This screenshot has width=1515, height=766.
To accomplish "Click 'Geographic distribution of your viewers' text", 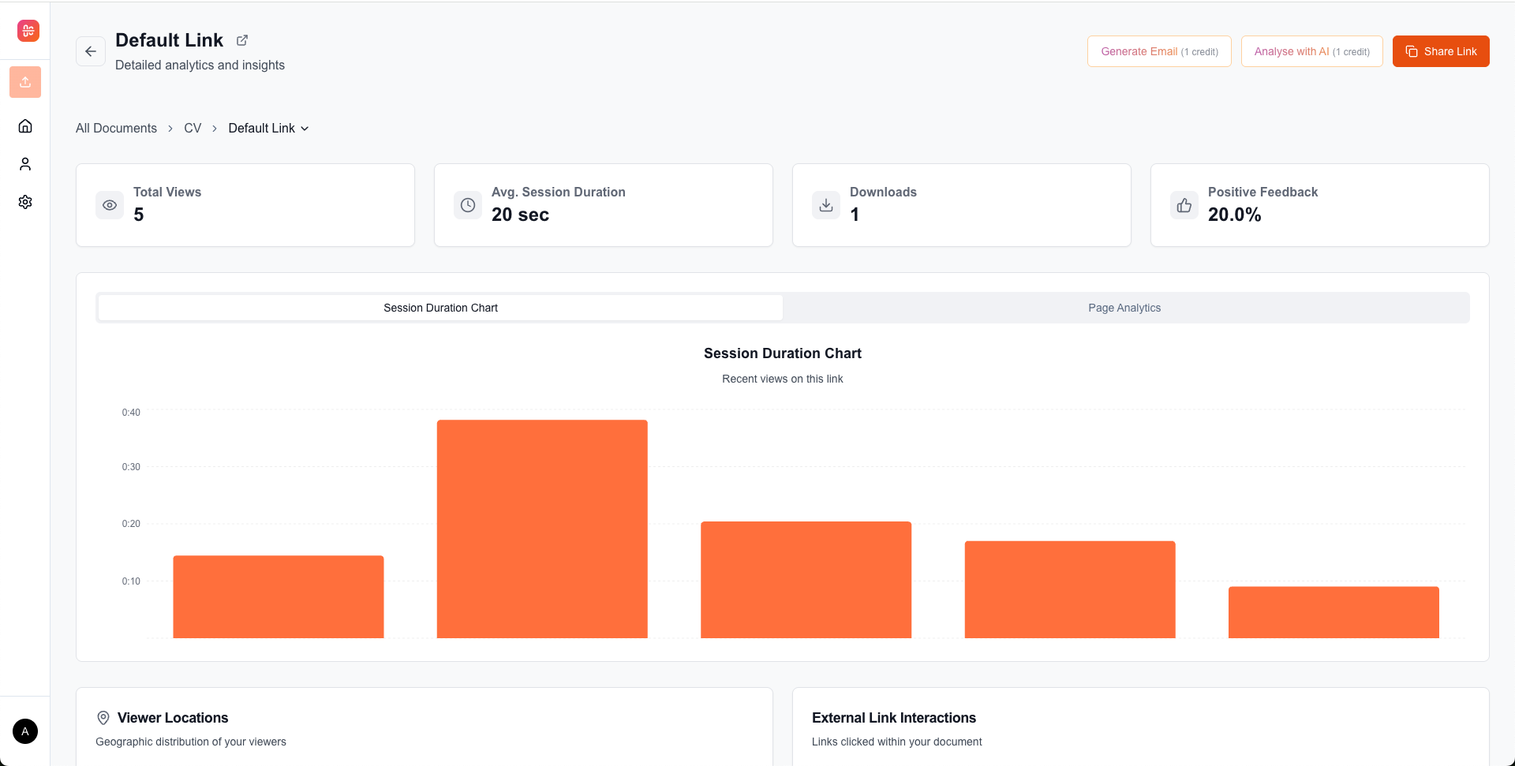I will pyautogui.click(x=191, y=742).
